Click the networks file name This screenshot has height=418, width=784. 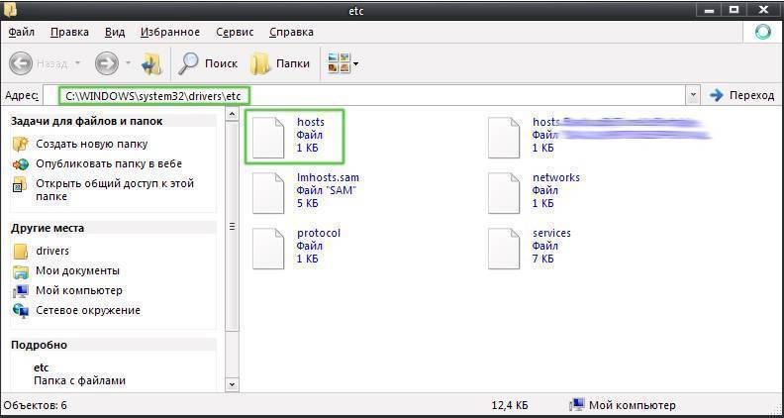coord(556,177)
